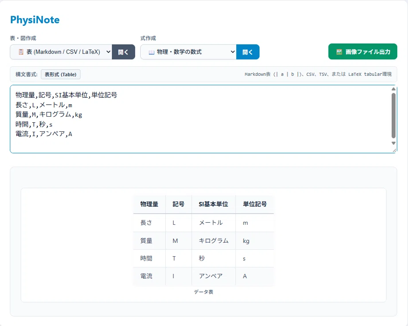408x326 pixels.
Task: Click the アンペア cell in the table
Action: (x=213, y=276)
